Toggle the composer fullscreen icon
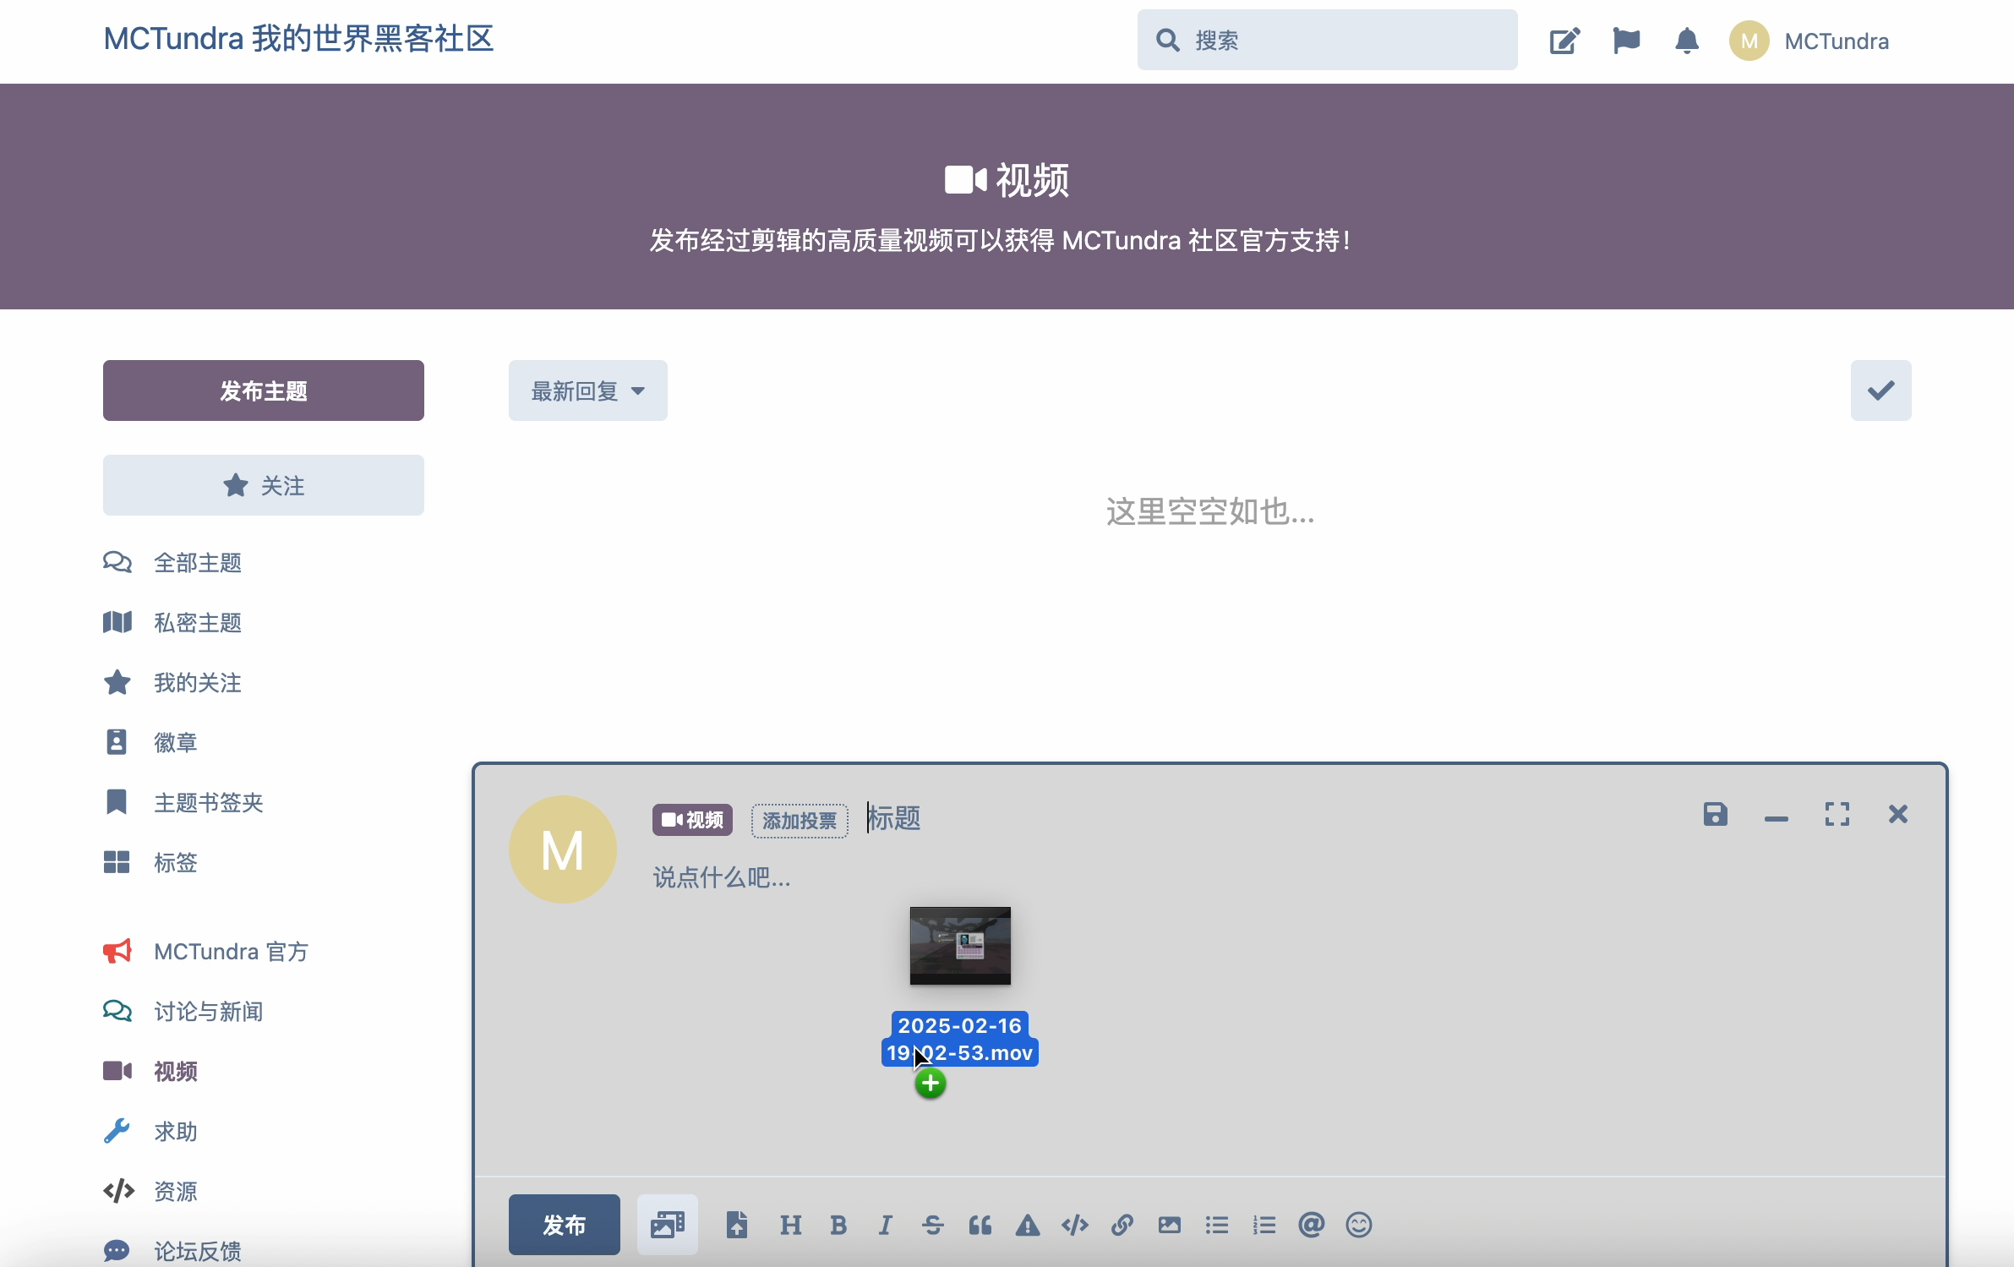The width and height of the screenshot is (2014, 1267). [1837, 815]
